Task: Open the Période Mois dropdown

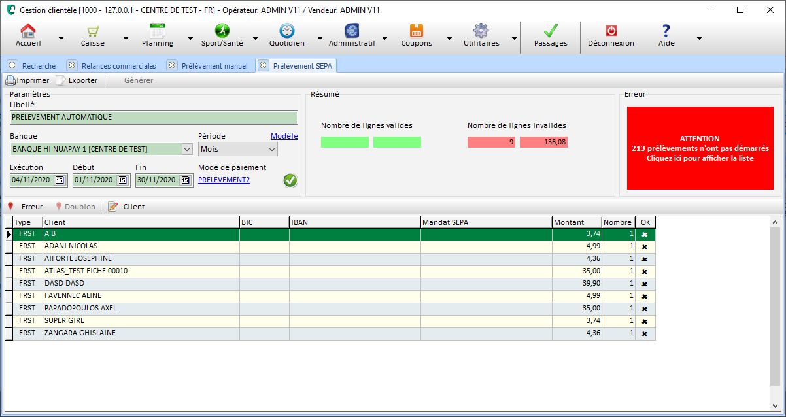Action: coord(272,149)
